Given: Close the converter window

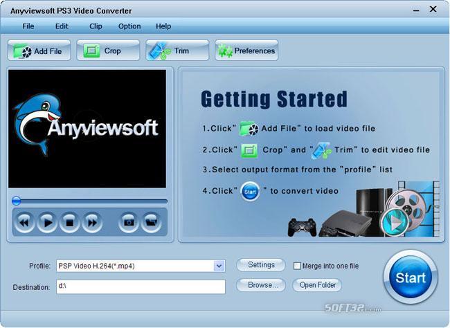Looking at the screenshot, I should [433, 9].
